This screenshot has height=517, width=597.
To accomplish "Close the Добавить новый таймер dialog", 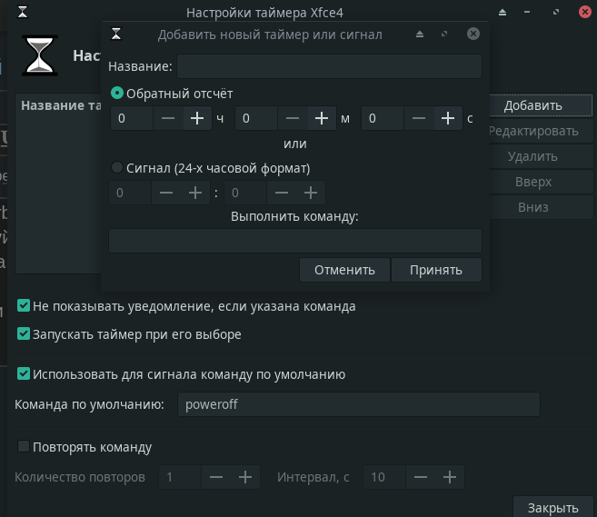I will [x=473, y=34].
